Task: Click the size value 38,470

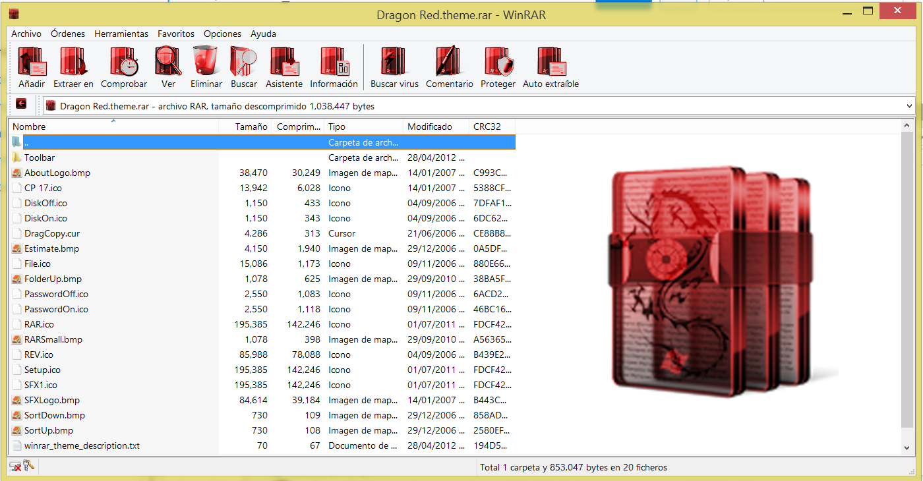Action: (x=253, y=173)
